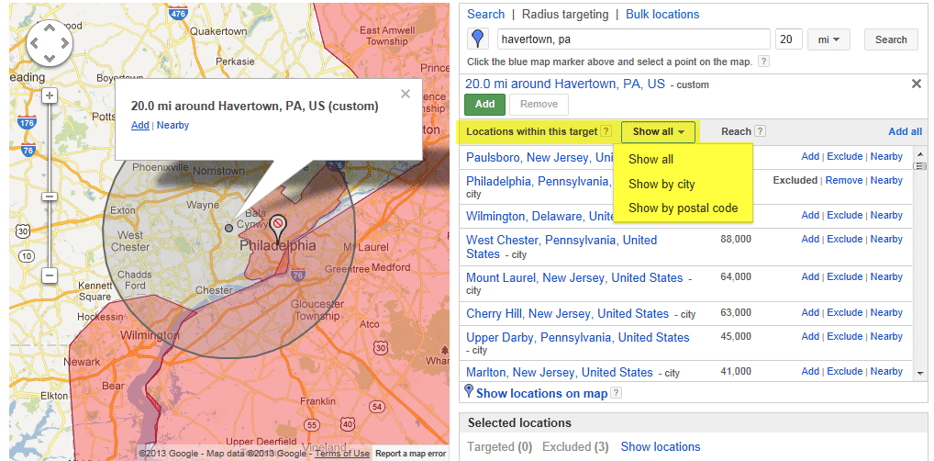This screenshot has width=934, height=461.
Task: Click Show locations link under Selected locations
Action: click(661, 446)
